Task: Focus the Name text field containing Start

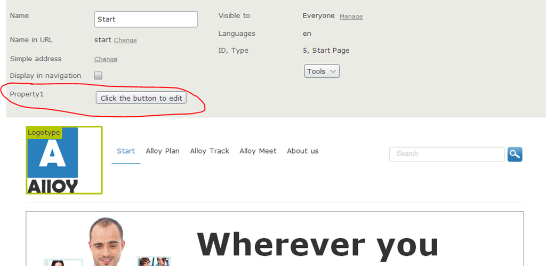Action: (x=146, y=19)
